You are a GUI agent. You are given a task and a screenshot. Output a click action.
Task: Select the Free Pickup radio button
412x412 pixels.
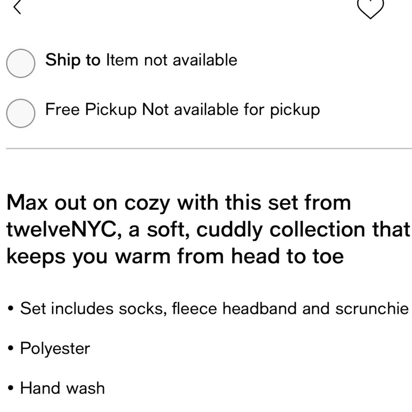pyautogui.click(x=21, y=113)
